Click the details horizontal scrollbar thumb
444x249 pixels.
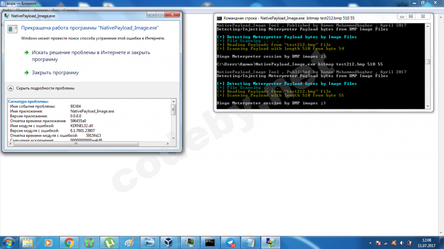point(76,144)
